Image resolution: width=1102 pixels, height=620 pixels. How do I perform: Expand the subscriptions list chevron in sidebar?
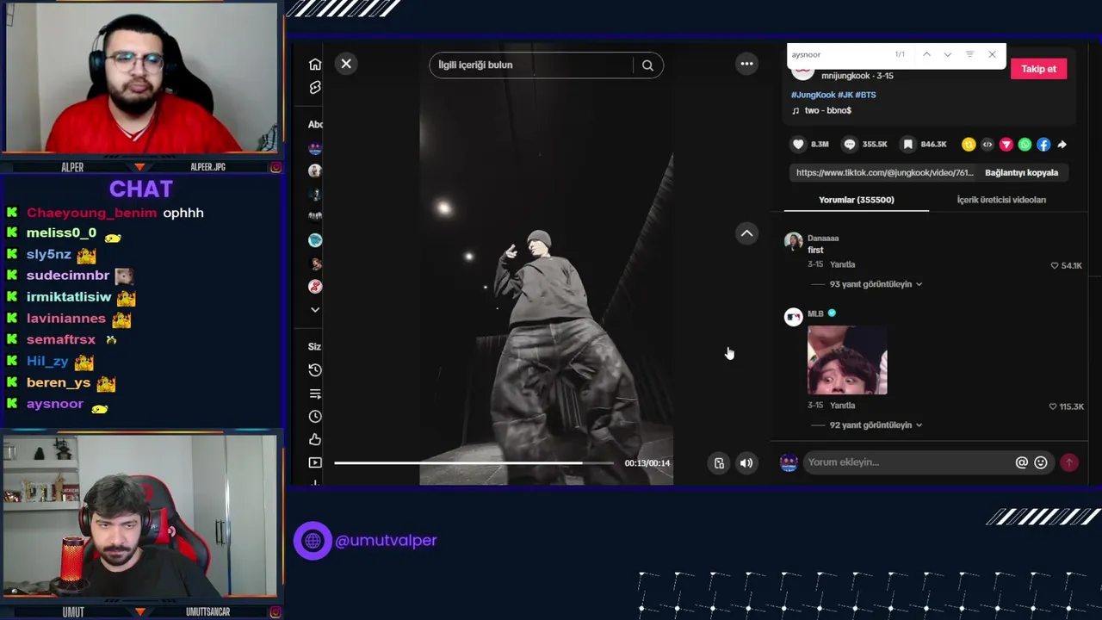tap(315, 309)
